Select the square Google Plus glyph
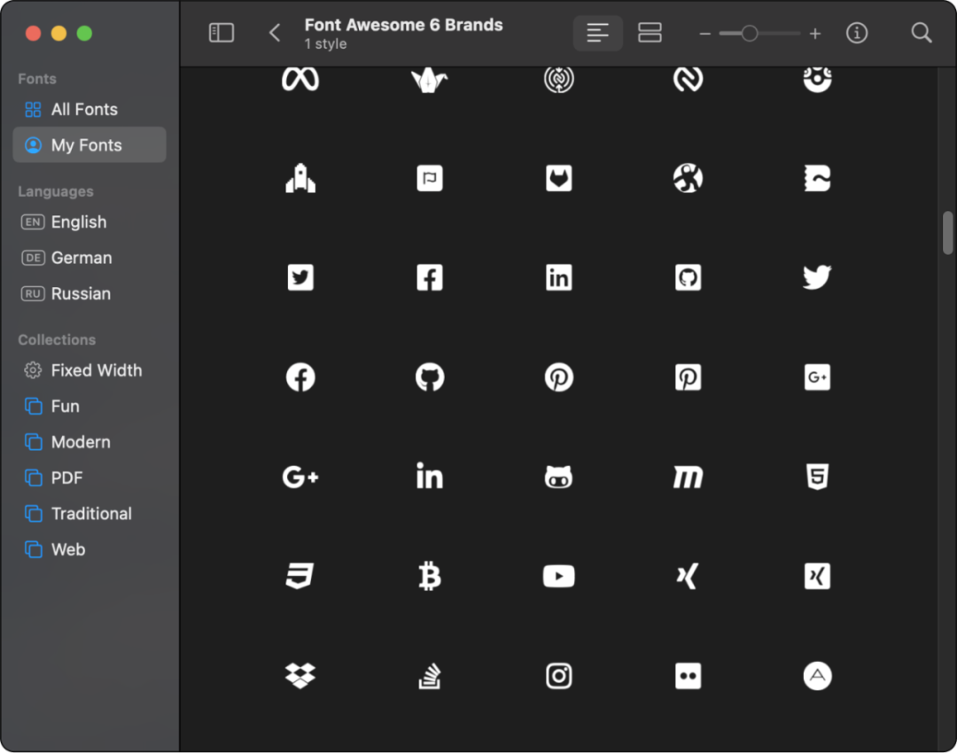957x753 pixels. tap(817, 377)
